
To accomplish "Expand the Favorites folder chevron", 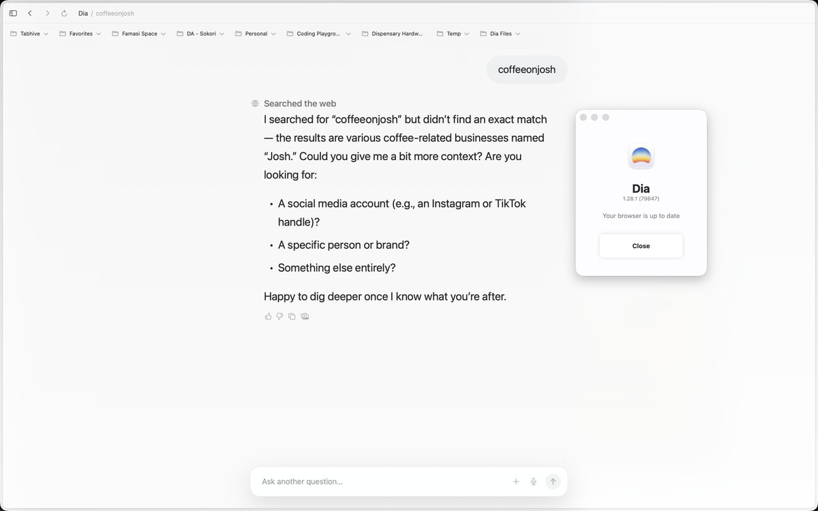I will click(99, 33).
